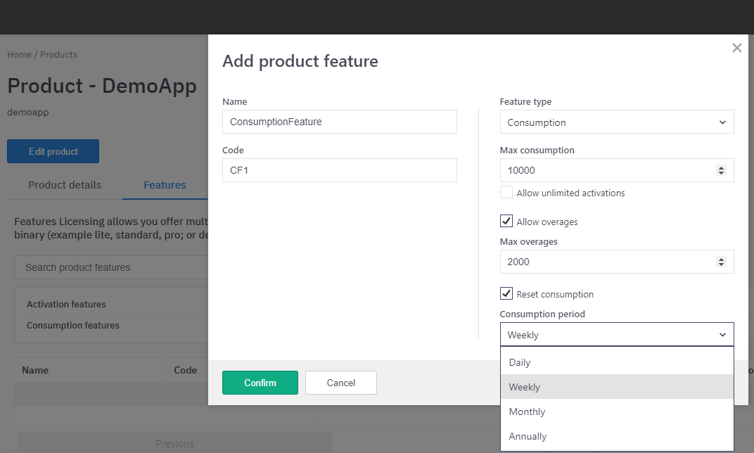Pick Monthly from the dropdown list
754x453 pixels.
[x=527, y=411]
